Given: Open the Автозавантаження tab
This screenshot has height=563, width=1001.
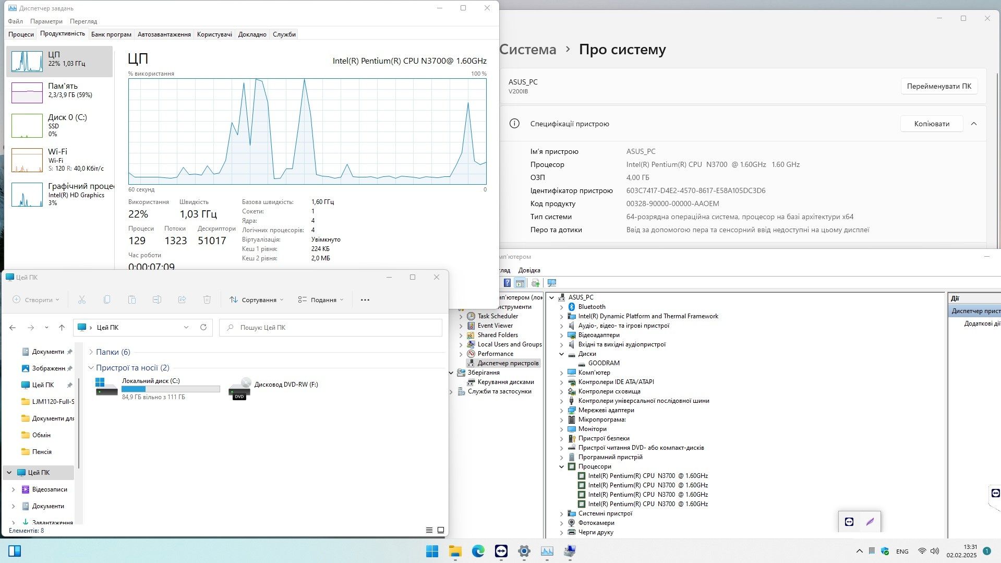Looking at the screenshot, I should pos(164,34).
